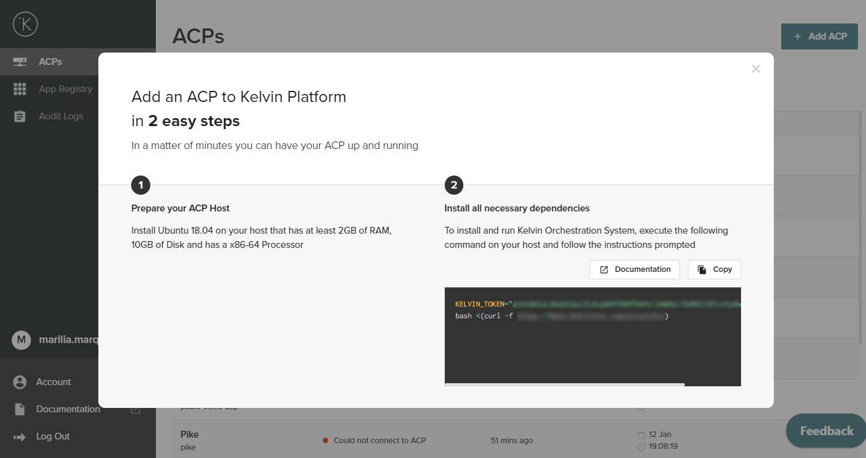Click the Add ACP button

[x=820, y=36]
